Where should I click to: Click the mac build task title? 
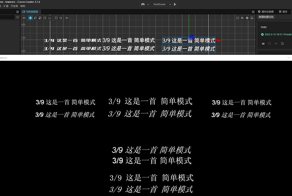[264, 27]
